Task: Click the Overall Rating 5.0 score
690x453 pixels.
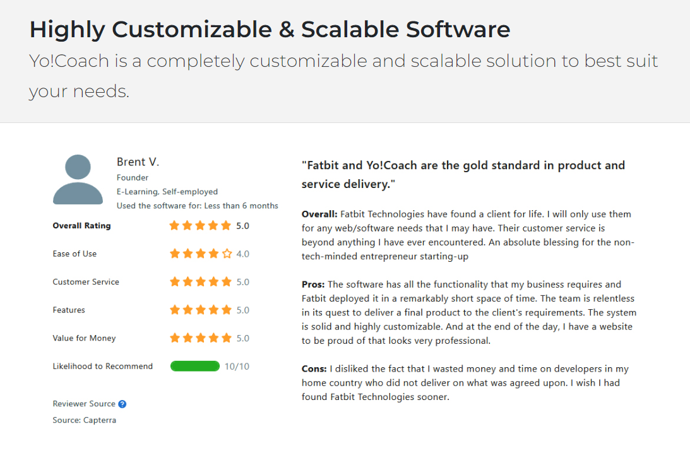Action: [x=242, y=226]
